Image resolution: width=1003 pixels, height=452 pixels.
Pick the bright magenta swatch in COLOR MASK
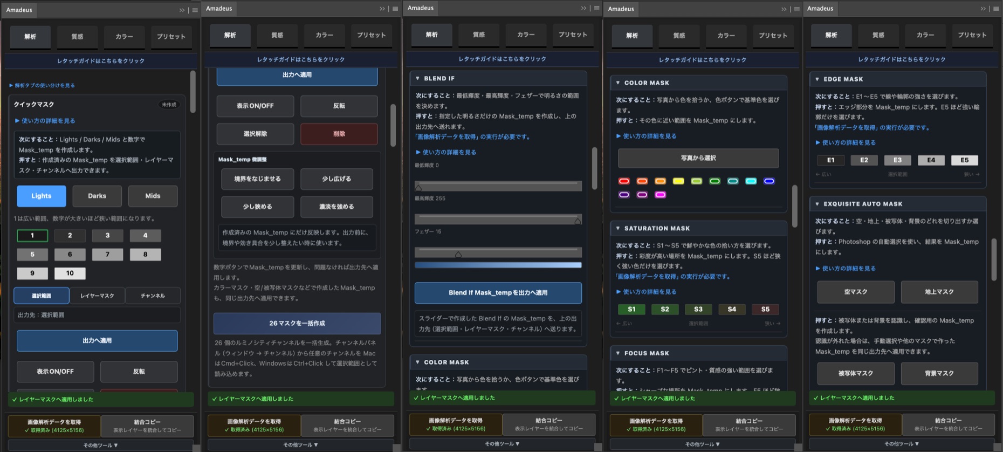(660, 195)
